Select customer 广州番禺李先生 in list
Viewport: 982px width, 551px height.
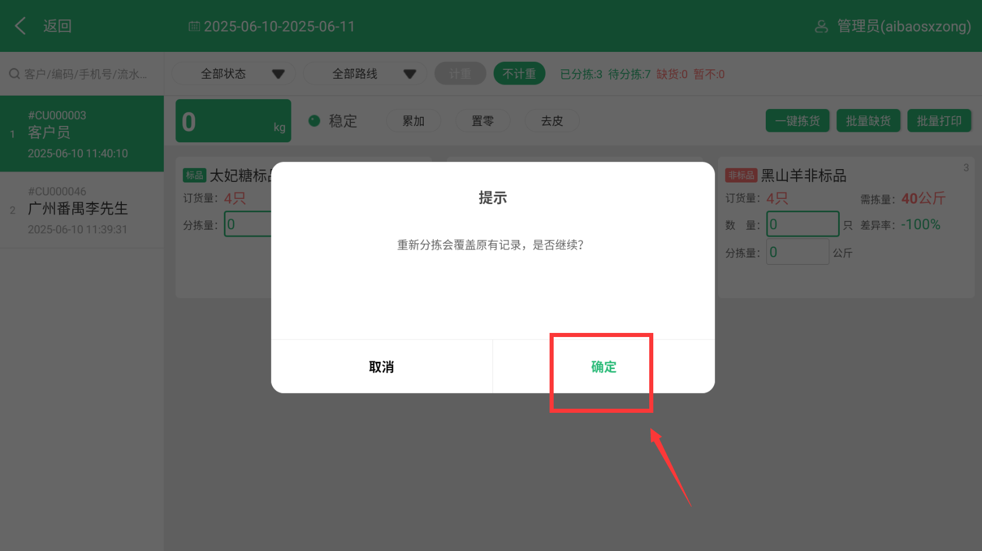(x=82, y=210)
